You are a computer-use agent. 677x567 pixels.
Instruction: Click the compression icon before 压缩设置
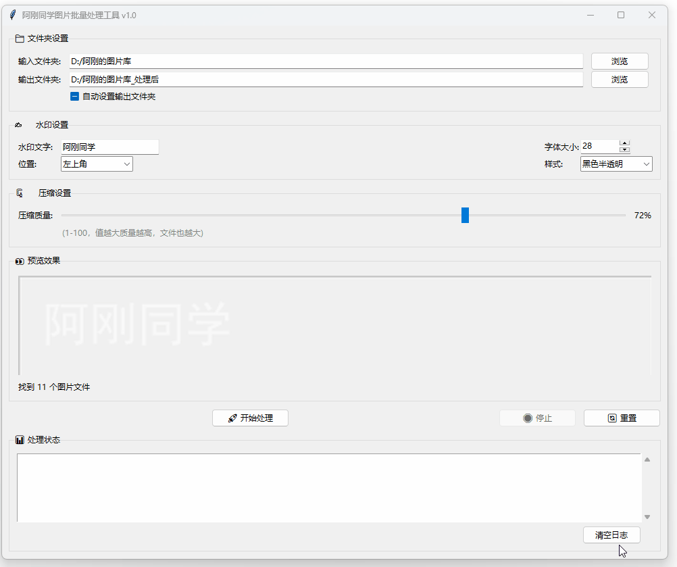18,193
